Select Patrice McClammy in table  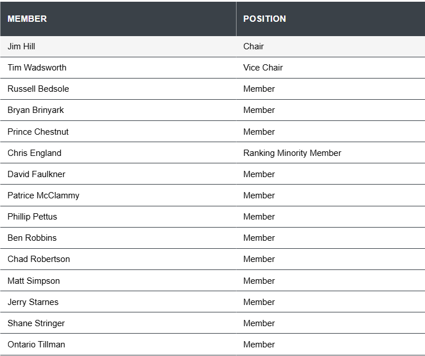[x=44, y=195]
